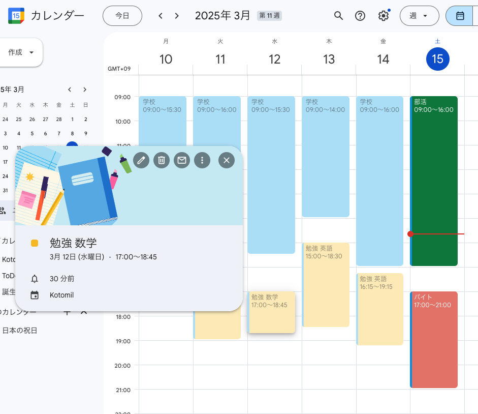Select date 31 in the mini calendar
478x414 pixels.
pyautogui.click(x=5, y=190)
